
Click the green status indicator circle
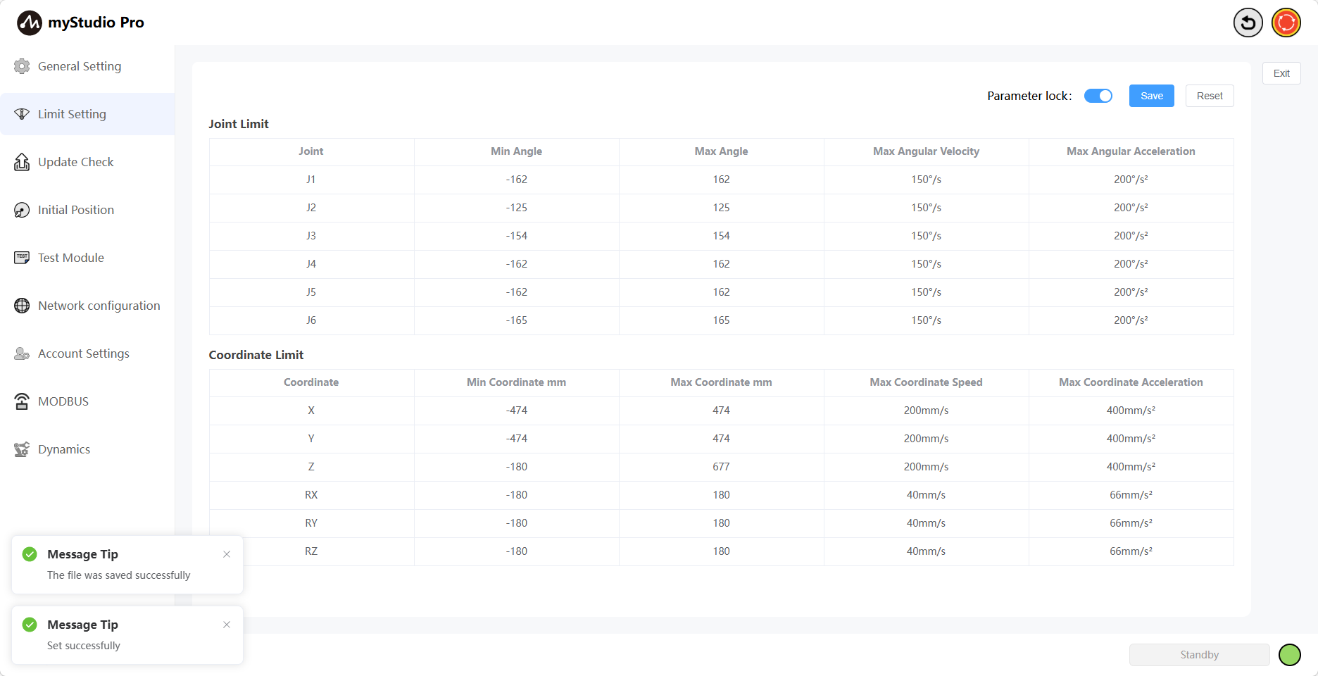(1289, 655)
